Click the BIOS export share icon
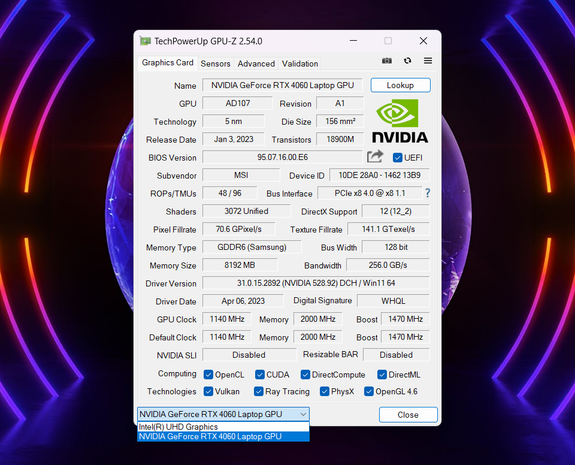The width and height of the screenshot is (575, 465). click(375, 157)
